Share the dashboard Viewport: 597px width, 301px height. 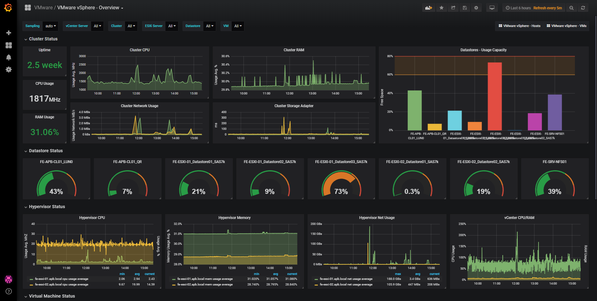tap(453, 8)
